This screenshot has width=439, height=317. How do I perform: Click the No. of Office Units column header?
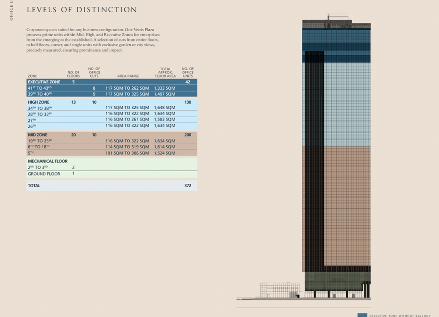point(188,73)
